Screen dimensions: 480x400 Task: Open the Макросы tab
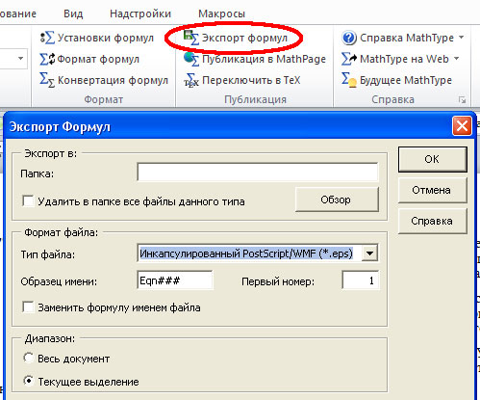221,13
